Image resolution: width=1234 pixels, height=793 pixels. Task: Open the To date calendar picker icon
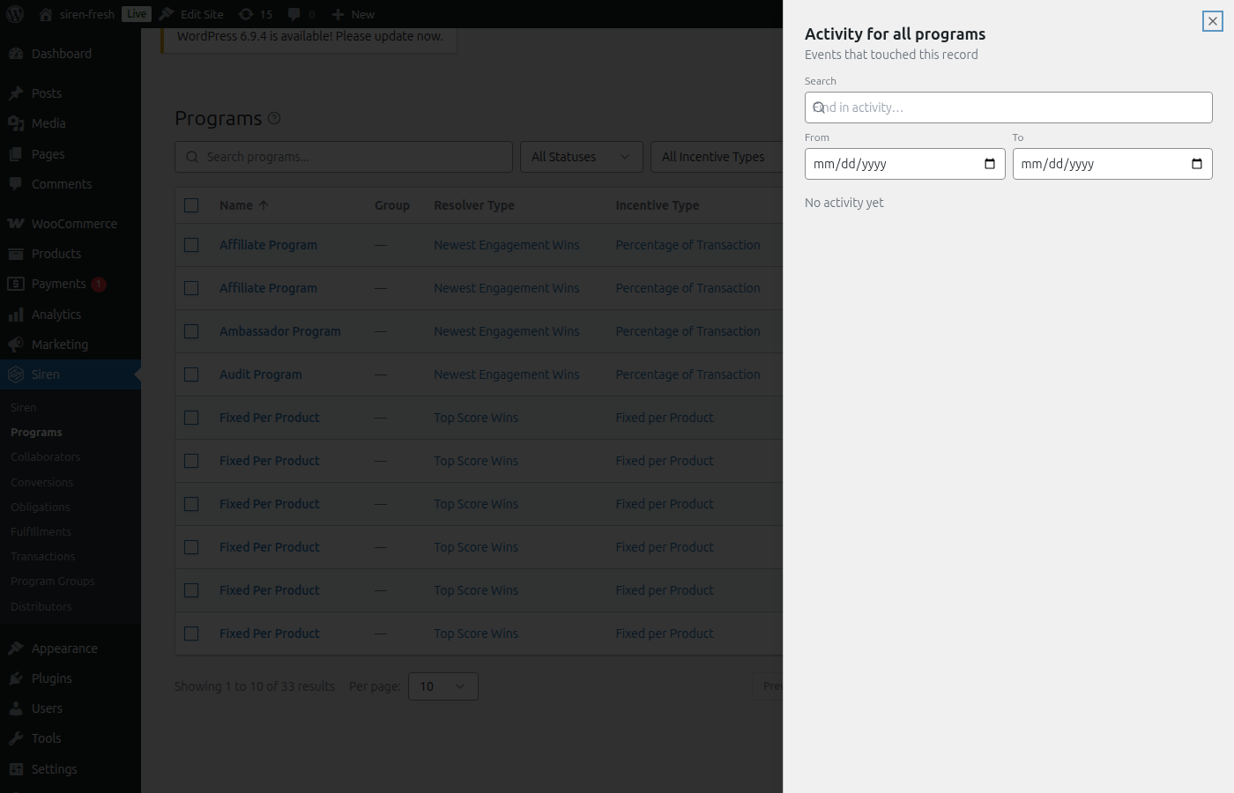tap(1196, 164)
